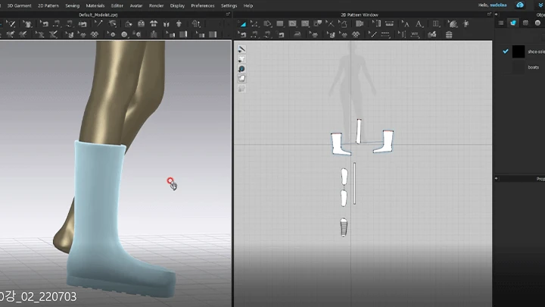
Task: Open the Settings menu
Action: click(229, 5)
